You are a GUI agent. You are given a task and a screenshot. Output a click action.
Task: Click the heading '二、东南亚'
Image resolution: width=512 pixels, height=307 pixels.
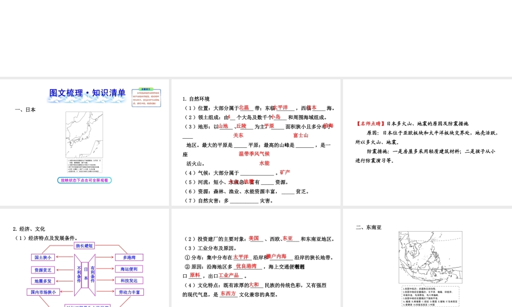(369, 227)
